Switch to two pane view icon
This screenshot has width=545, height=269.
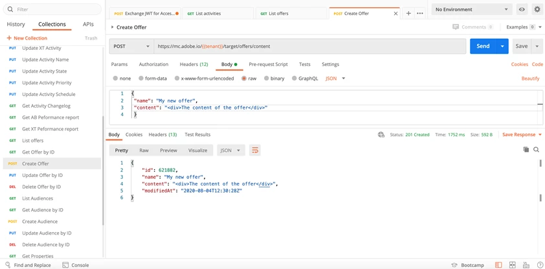coord(512,265)
